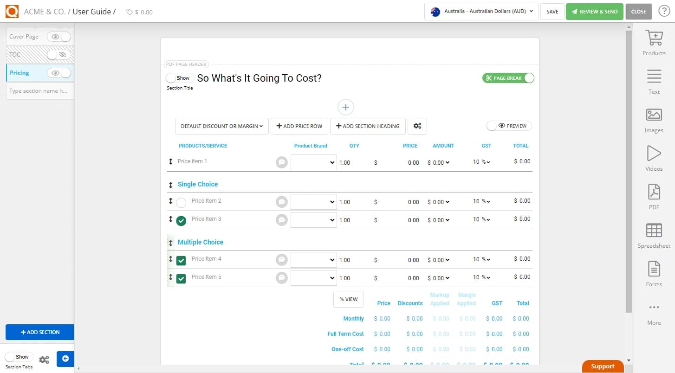Open the Australian Dollars currency dropdown
The width and height of the screenshot is (675, 373).
point(481,11)
